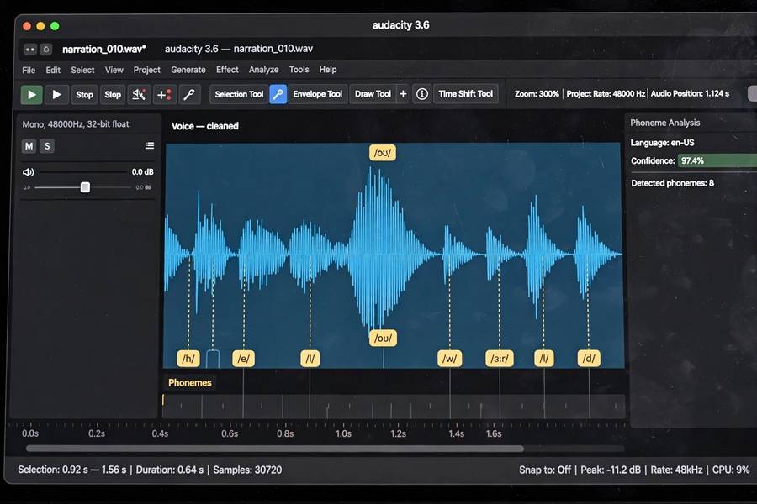
Task: Select the /e/ phoneme marker
Action: click(x=244, y=359)
